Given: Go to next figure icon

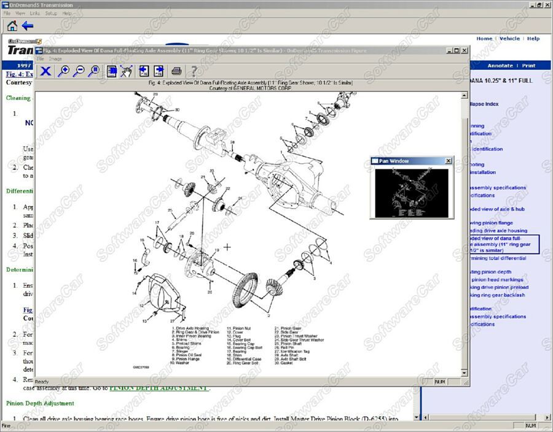Looking at the screenshot, I should point(159,71).
